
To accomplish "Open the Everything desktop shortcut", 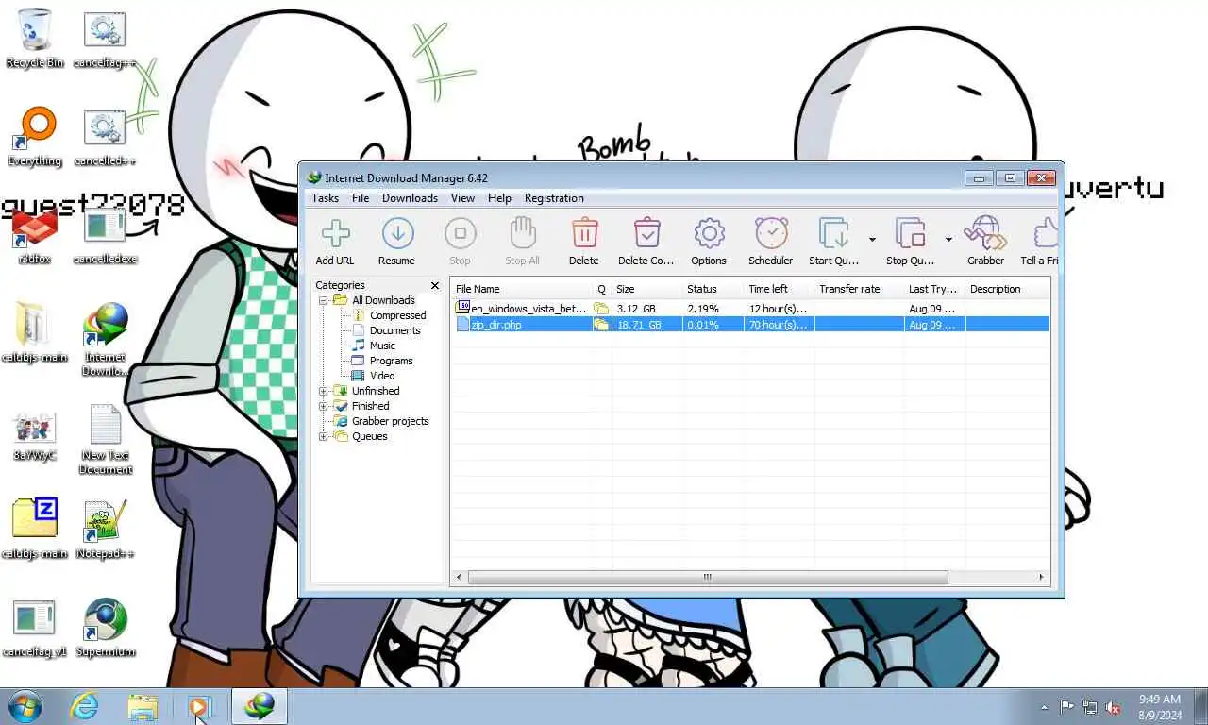I will pyautogui.click(x=35, y=137).
